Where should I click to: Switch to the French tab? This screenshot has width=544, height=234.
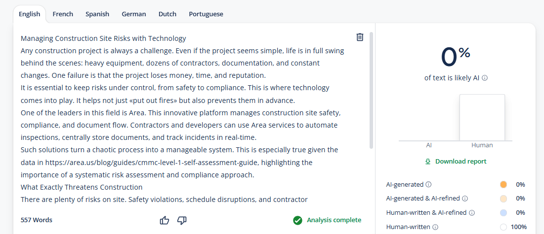click(63, 14)
